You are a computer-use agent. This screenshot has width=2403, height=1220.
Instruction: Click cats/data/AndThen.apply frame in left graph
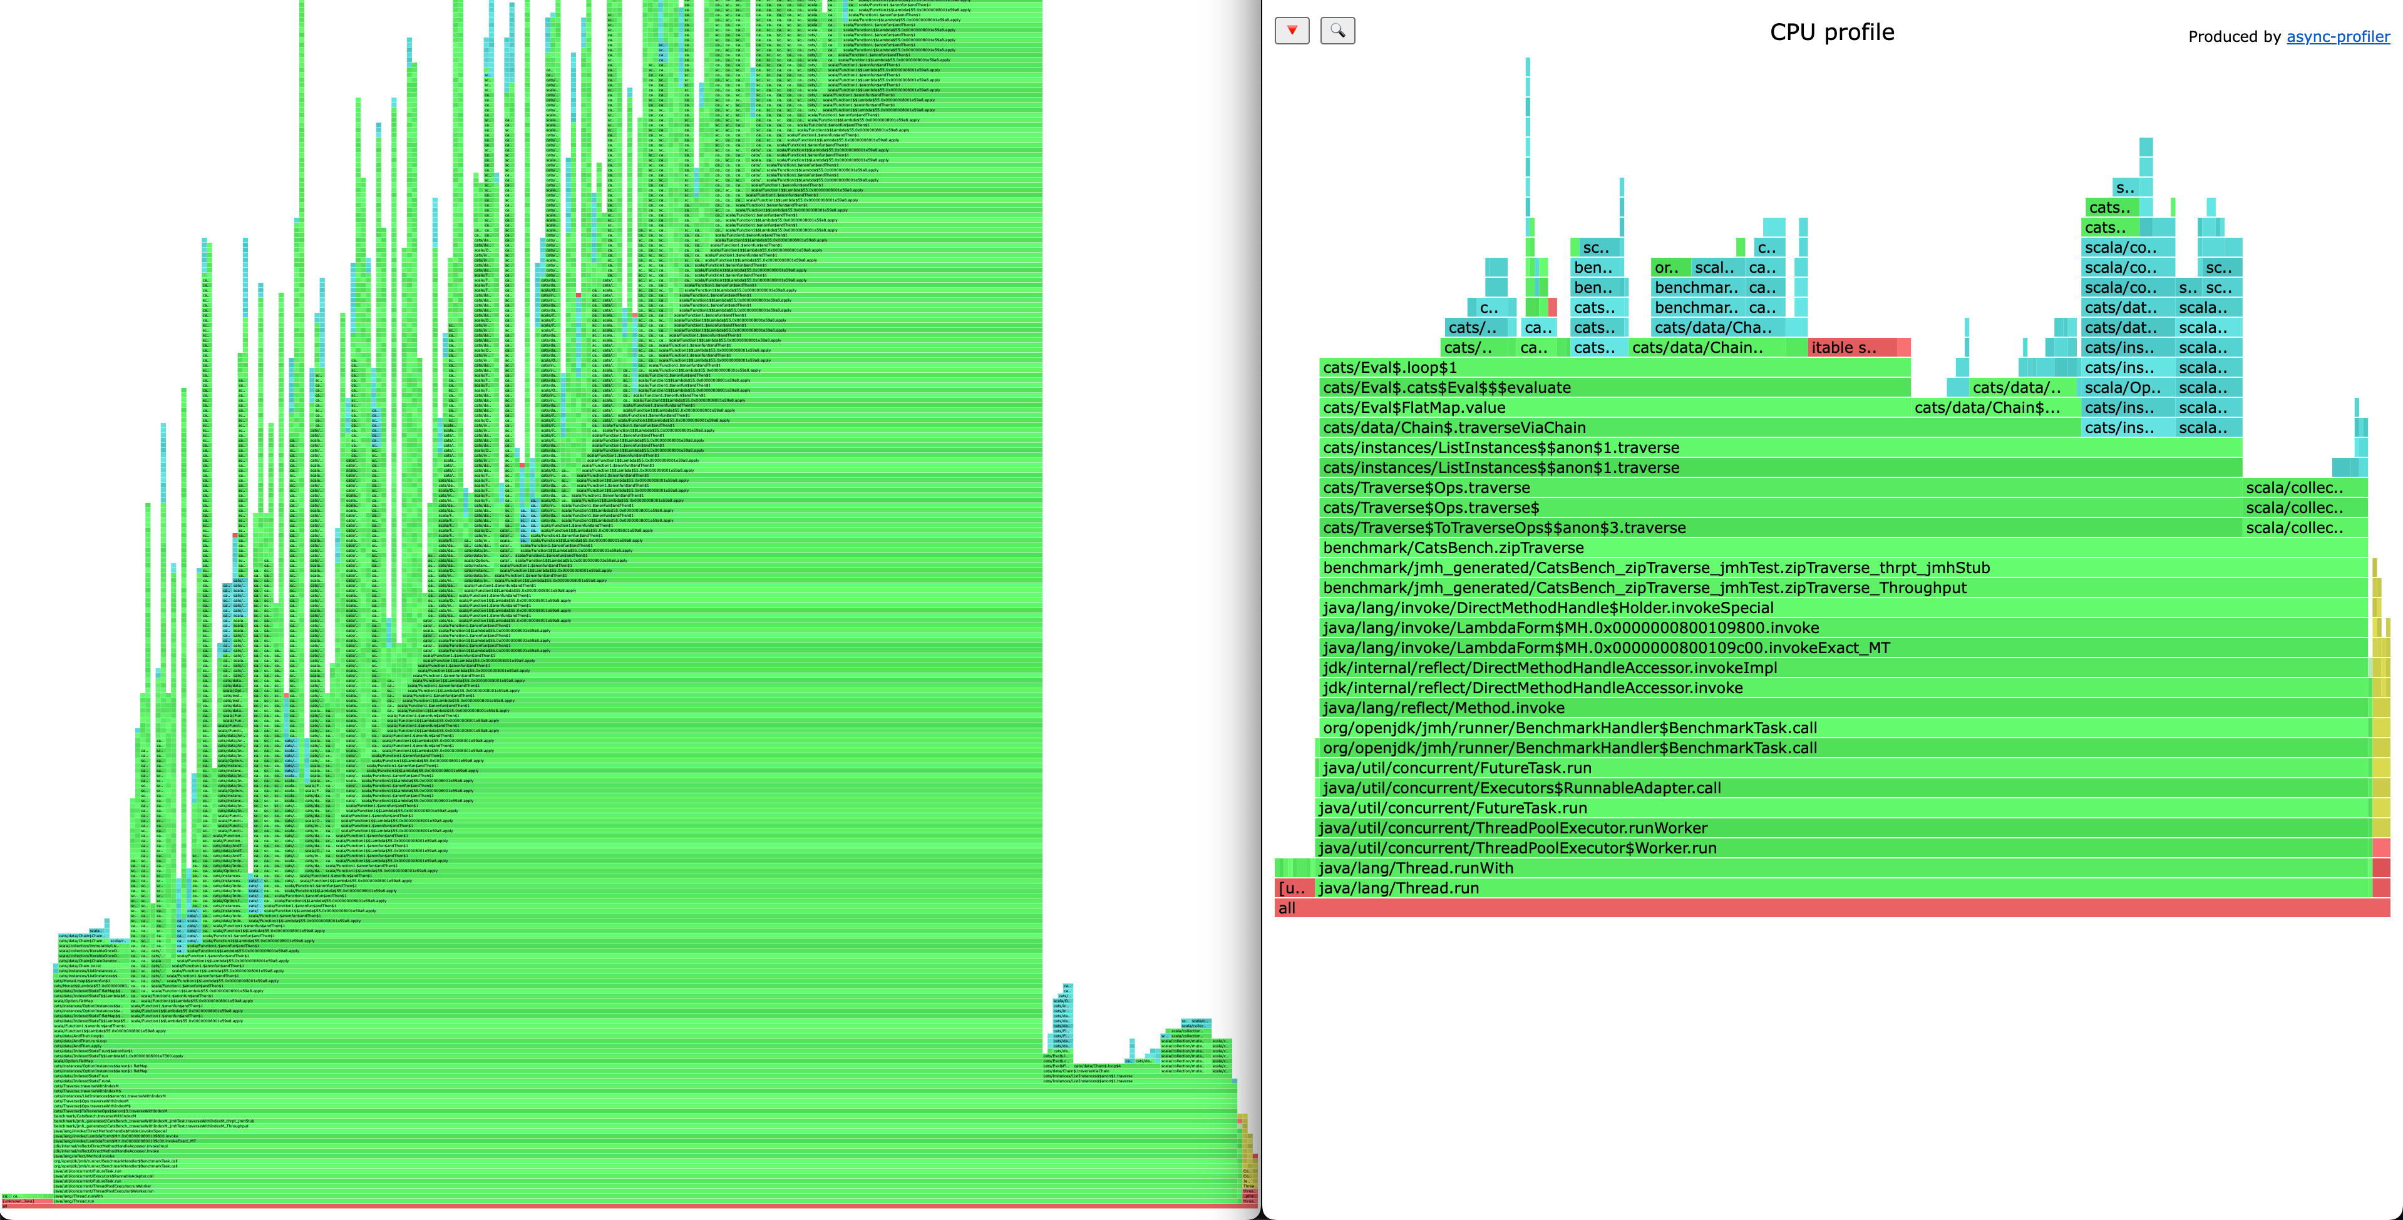click(548, 1045)
